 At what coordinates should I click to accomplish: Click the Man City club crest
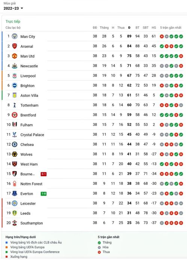tap(15, 36)
